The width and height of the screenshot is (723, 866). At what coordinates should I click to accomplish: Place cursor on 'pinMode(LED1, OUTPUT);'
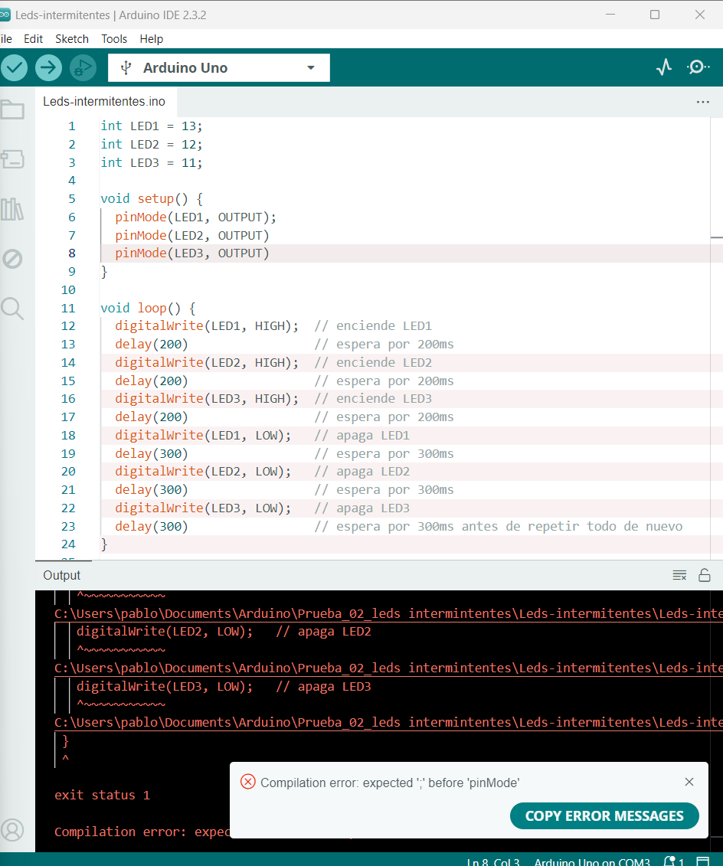(x=195, y=217)
